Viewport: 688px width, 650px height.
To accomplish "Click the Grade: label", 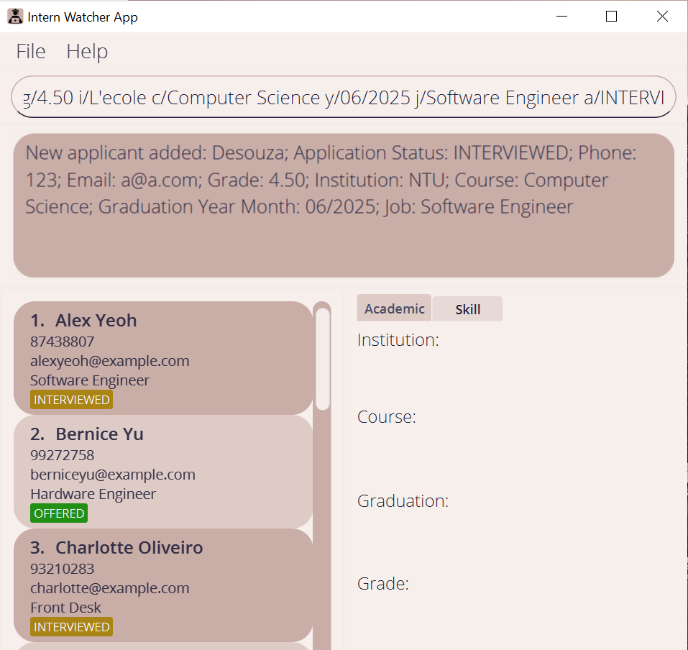I will point(383,584).
